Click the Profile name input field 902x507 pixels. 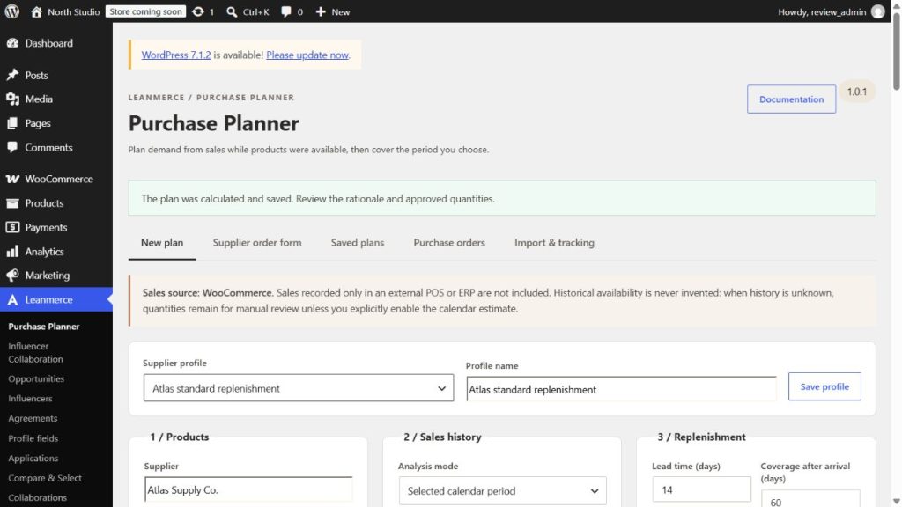tap(621, 389)
